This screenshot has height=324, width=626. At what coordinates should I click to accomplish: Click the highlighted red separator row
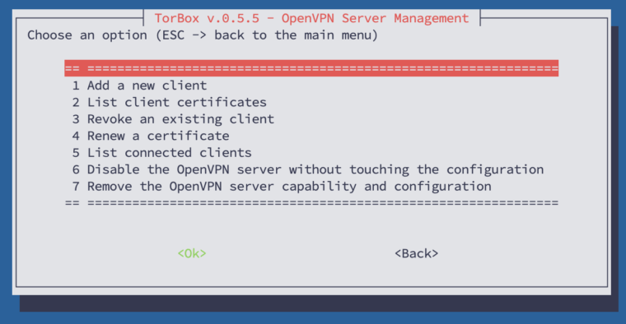[311, 68]
